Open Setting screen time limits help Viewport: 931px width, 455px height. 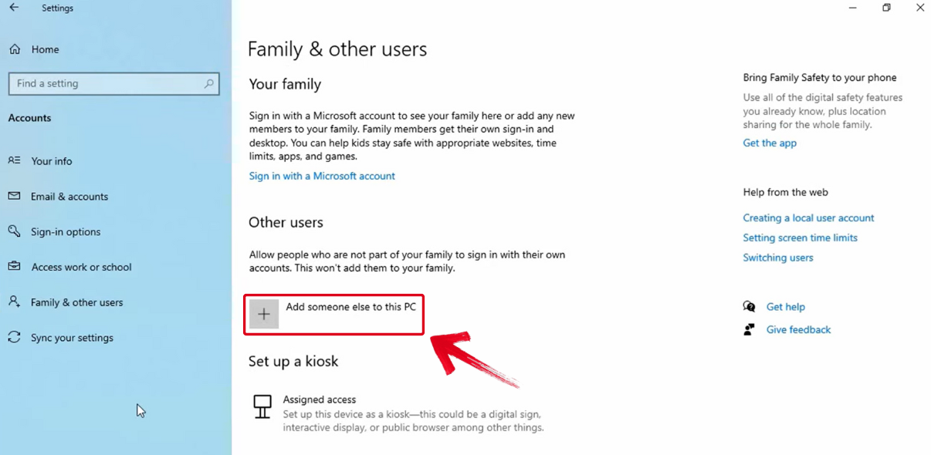800,238
